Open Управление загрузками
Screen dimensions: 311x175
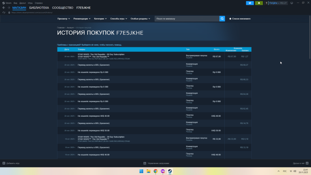(158, 163)
